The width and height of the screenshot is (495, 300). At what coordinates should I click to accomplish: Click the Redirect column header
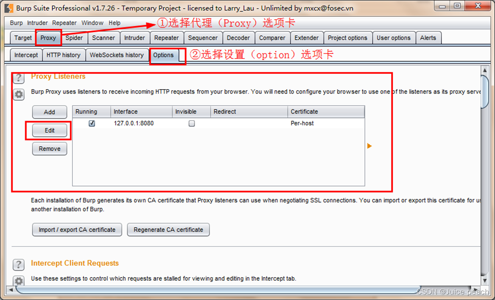pyautogui.click(x=249, y=112)
